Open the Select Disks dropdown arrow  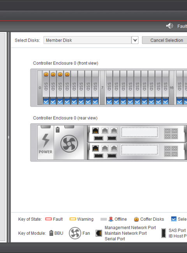click(135, 40)
